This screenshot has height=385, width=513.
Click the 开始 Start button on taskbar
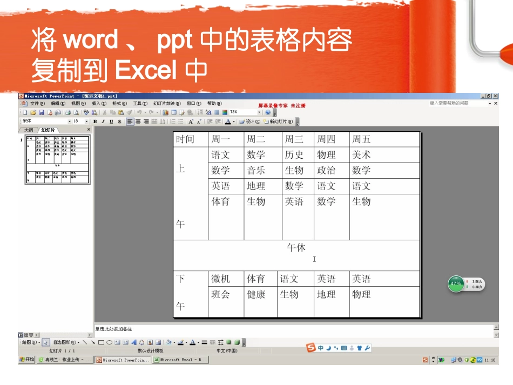pos(27,360)
